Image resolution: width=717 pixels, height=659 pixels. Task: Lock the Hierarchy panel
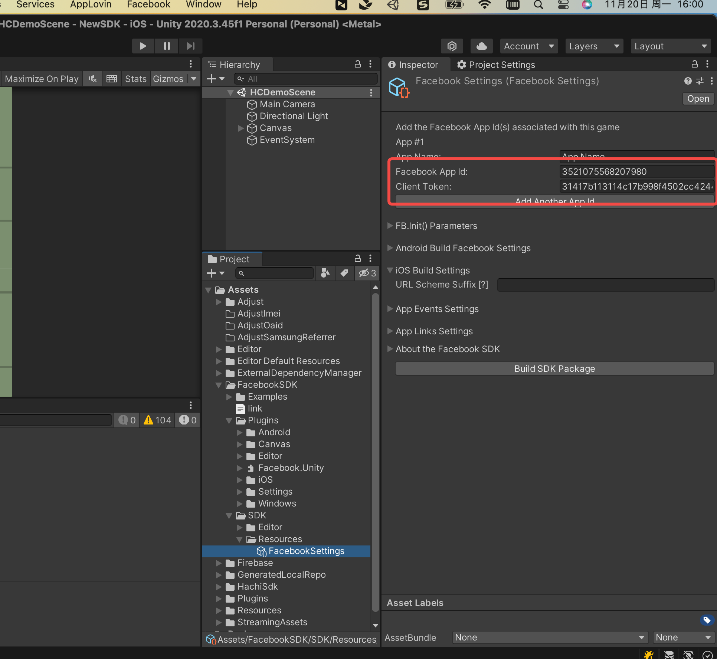tap(358, 64)
